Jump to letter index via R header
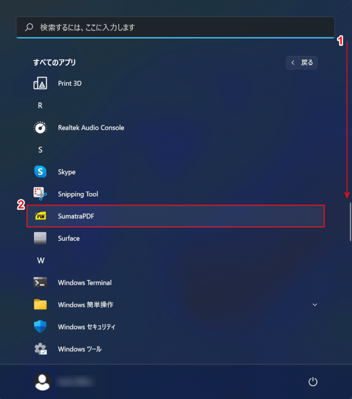The height and width of the screenshot is (399, 352). [40, 105]
